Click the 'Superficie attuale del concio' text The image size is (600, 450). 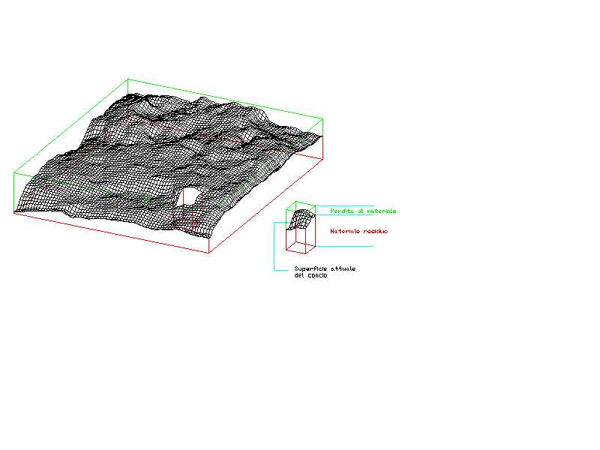[325, 271]
